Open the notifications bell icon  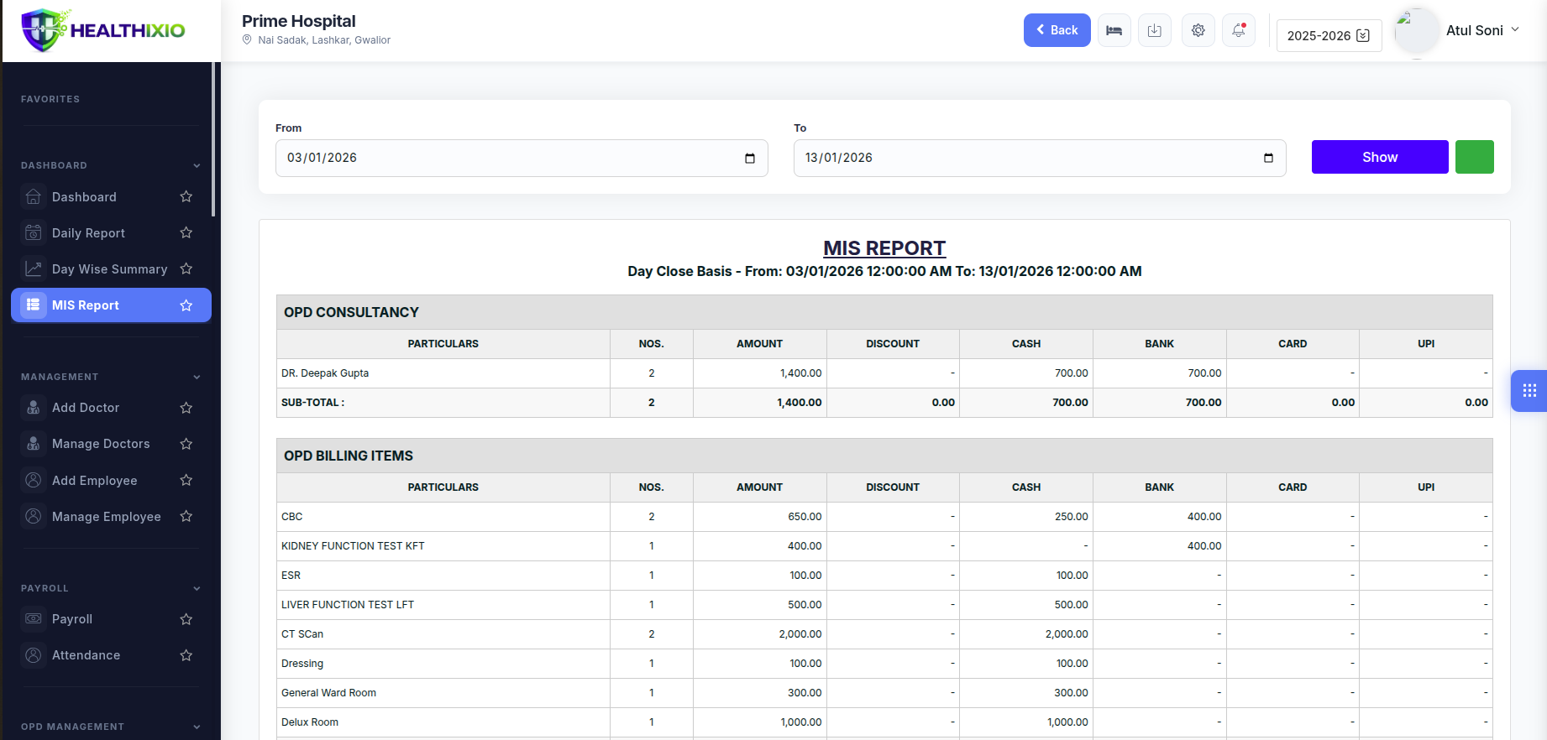coord(1239,30)
